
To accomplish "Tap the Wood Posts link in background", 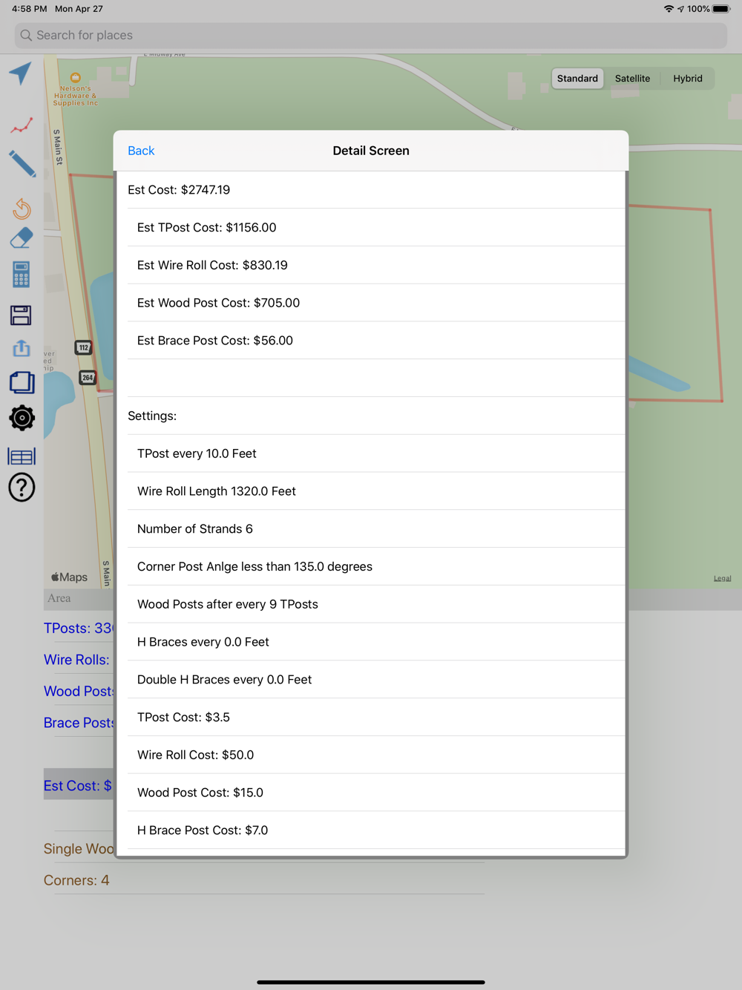I will click(78, 692).
